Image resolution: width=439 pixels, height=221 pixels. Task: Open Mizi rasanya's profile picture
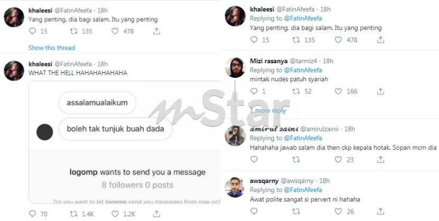pos(235,68)
